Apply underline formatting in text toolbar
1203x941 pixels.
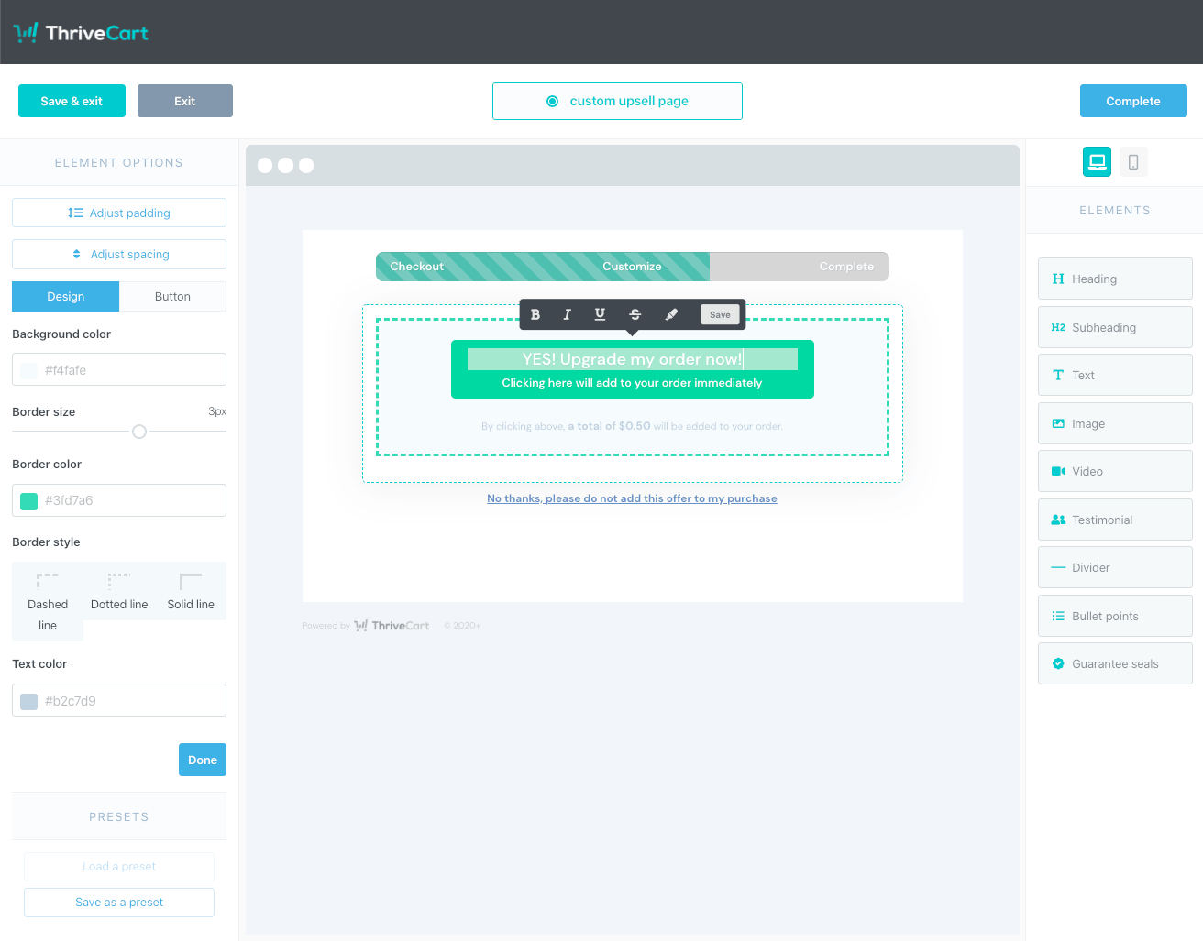[600, 314]
